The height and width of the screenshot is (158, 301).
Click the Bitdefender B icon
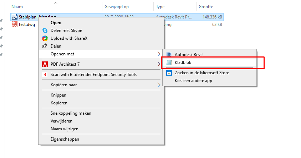45,75
